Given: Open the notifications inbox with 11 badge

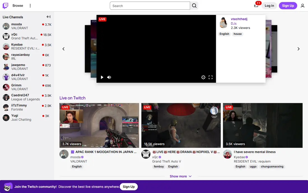Looking at the screenshot, I should click(x=256, y=6).
